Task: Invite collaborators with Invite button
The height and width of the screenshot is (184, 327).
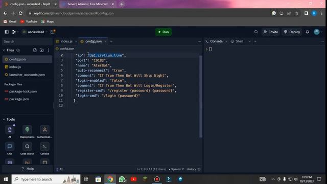Action: click(x=271, y=32)
